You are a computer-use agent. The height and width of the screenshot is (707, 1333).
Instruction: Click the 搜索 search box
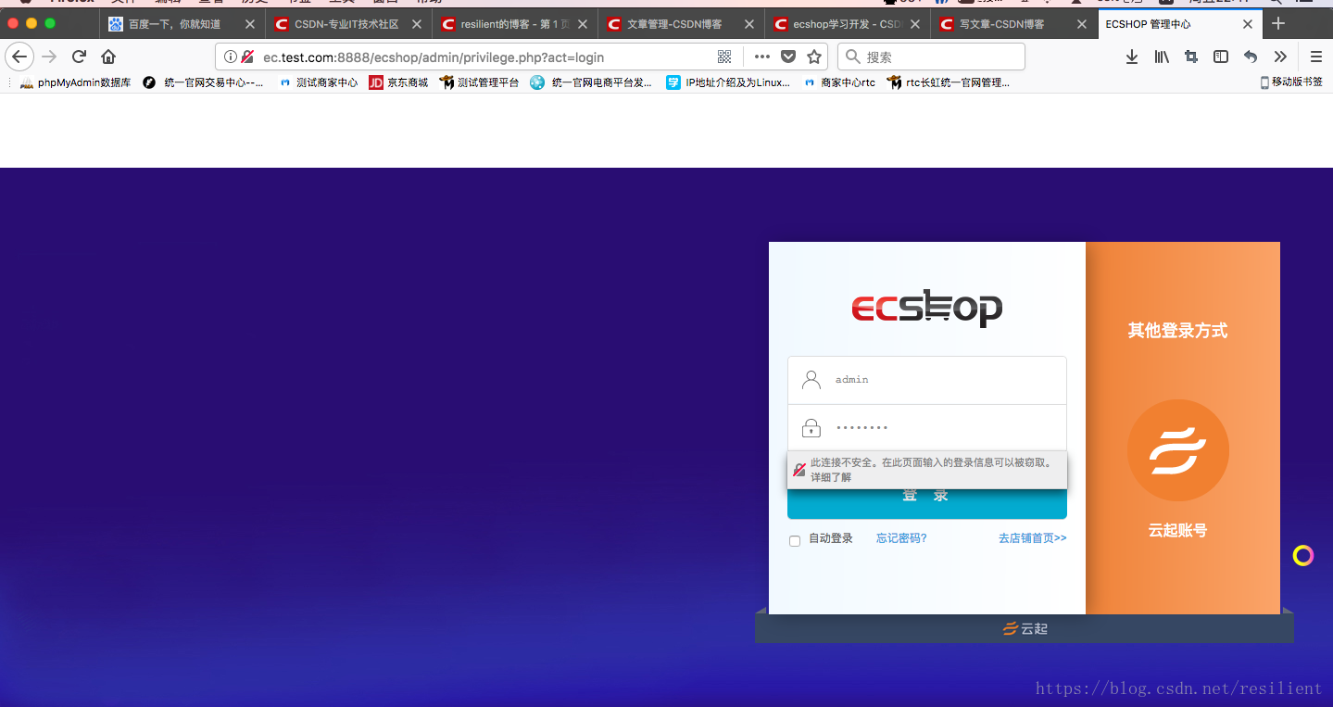click(931, 57)
